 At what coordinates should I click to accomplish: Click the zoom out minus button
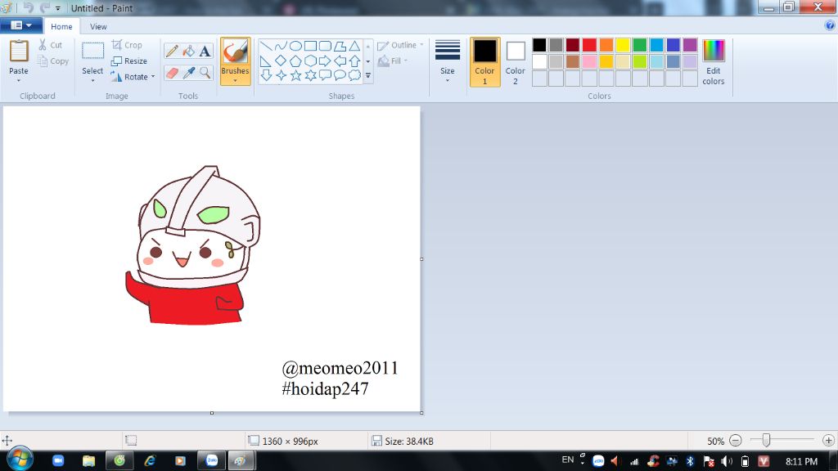click(x=736, y=441)
